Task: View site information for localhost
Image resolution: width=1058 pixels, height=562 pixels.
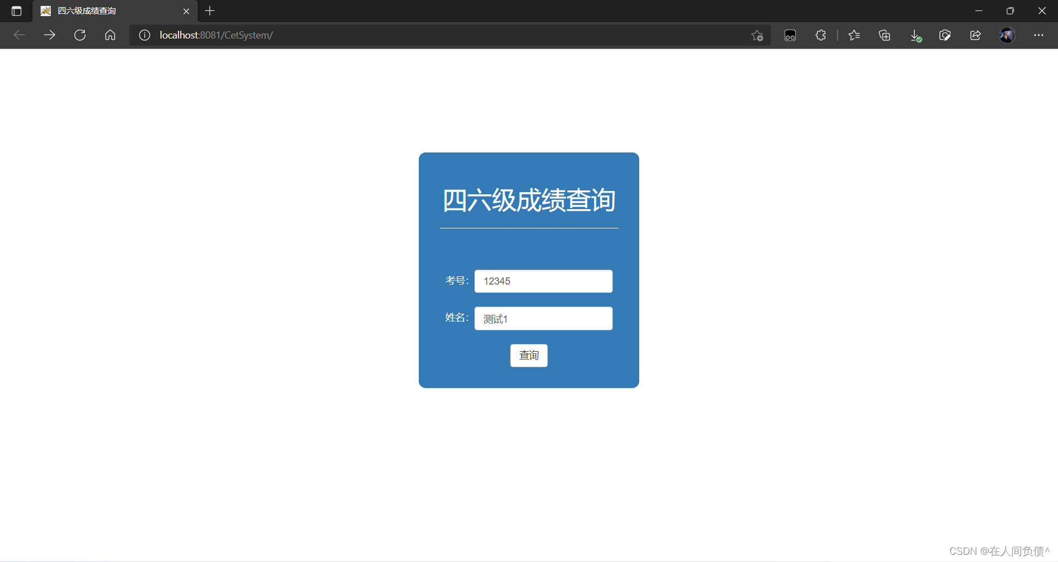Action: (x=144, y=35)
